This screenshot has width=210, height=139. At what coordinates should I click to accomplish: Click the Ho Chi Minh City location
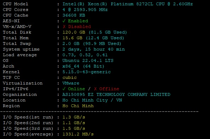tap(85, 100)
